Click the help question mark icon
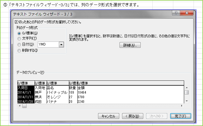This screenshot has width=203, height=126. [x=176, y=13]
